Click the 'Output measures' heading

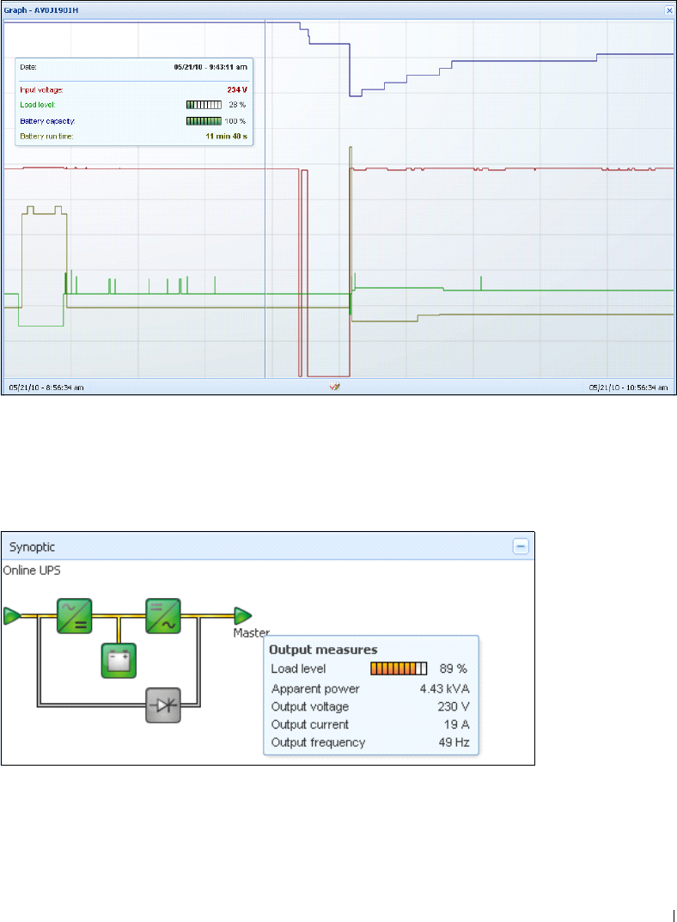click(323, 650)
